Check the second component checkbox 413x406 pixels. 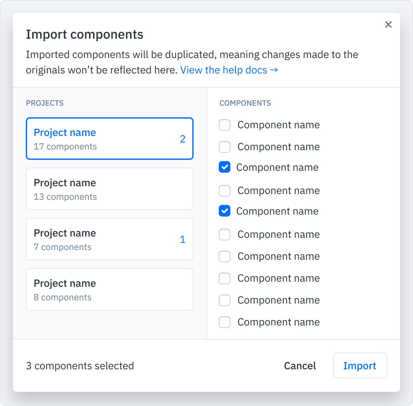(224, 147)
